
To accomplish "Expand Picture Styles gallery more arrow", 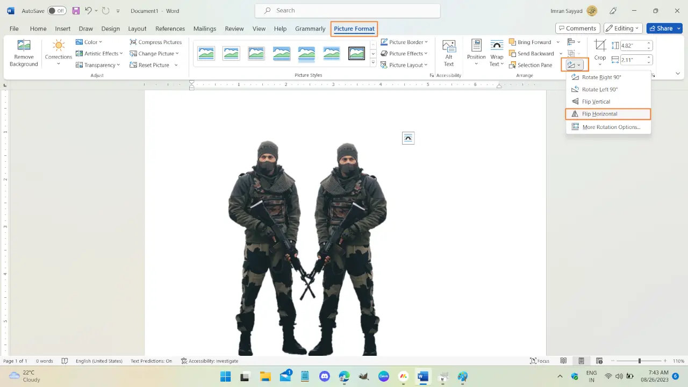I will 374,63.
